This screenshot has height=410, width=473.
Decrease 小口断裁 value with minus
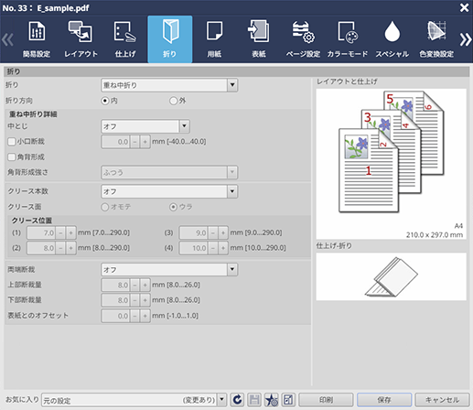click(x=134, y=142)
